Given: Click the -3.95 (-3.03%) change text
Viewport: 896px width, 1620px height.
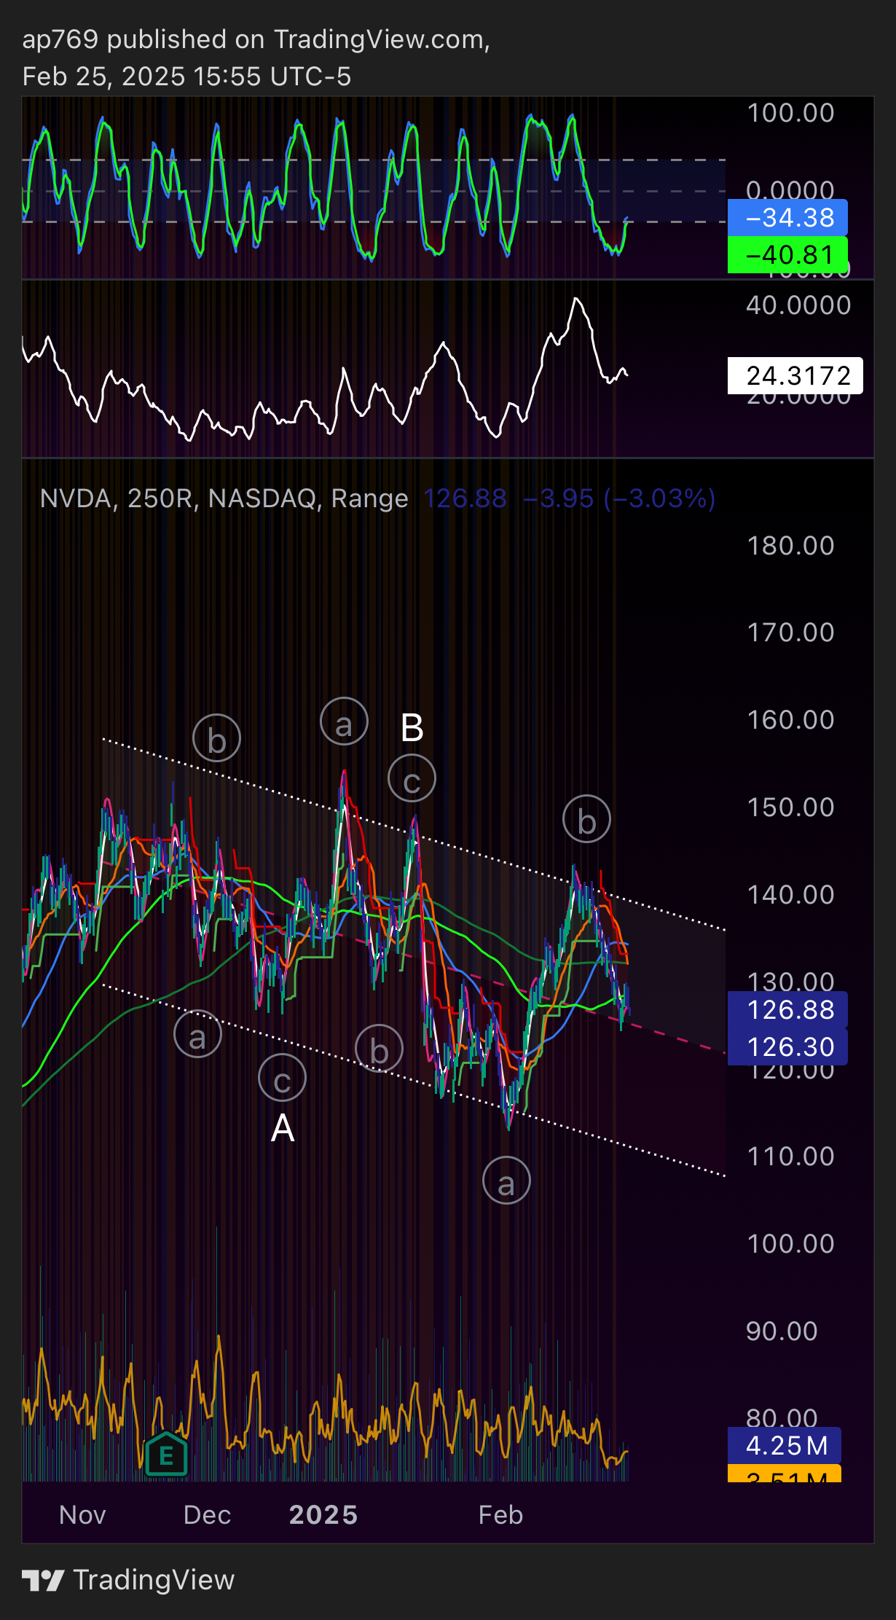Looking at the screenshot, I should point(619,498).
